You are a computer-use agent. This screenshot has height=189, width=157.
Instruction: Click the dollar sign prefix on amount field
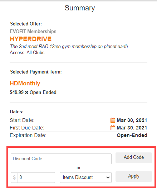coord(14,178)
